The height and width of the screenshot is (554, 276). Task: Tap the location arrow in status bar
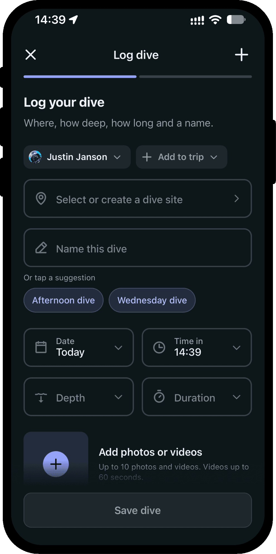tap(74, 20)
